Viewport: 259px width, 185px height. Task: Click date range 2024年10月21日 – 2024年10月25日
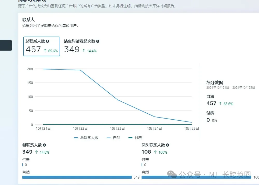coord(230,88)
